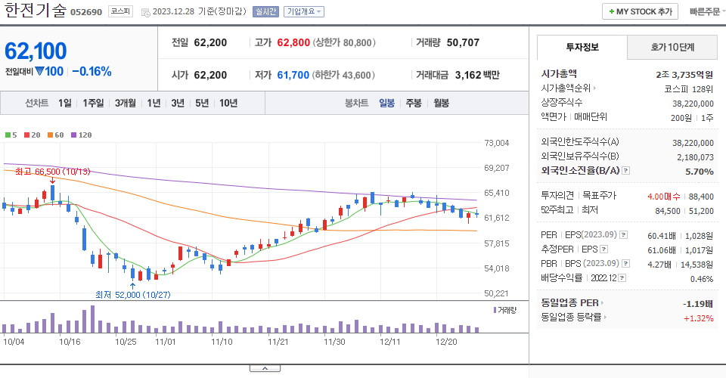
Task: Select 5년 line chart period
Action: click(x=202, y=103)
